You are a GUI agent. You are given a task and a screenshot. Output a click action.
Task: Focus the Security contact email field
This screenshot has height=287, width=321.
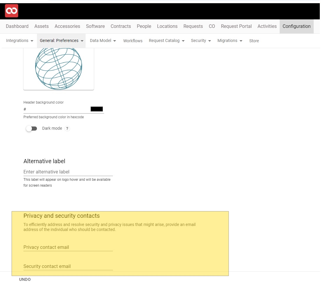[68, 266]
